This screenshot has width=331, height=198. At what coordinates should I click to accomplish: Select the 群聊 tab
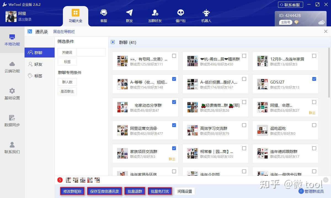pyautogui.click(x=39, y=53)
